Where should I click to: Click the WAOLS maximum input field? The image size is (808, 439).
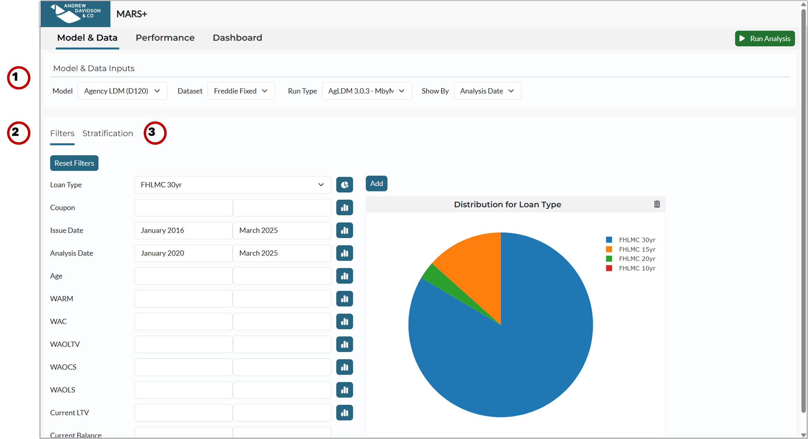click(x=282, y=390)
